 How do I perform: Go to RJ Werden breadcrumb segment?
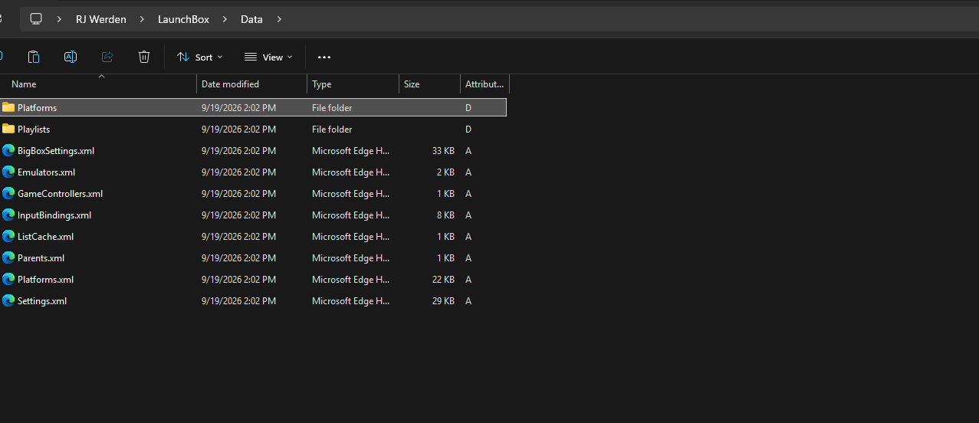point(101,19)
